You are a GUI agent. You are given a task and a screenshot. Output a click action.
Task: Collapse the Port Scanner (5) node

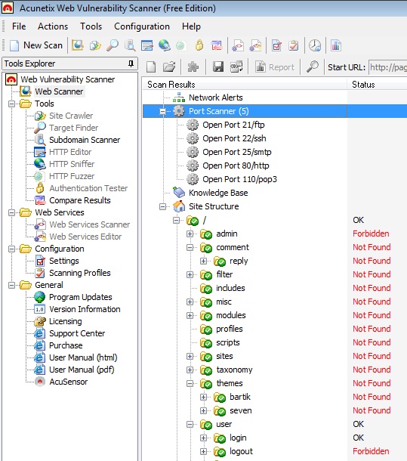point(162,111)
